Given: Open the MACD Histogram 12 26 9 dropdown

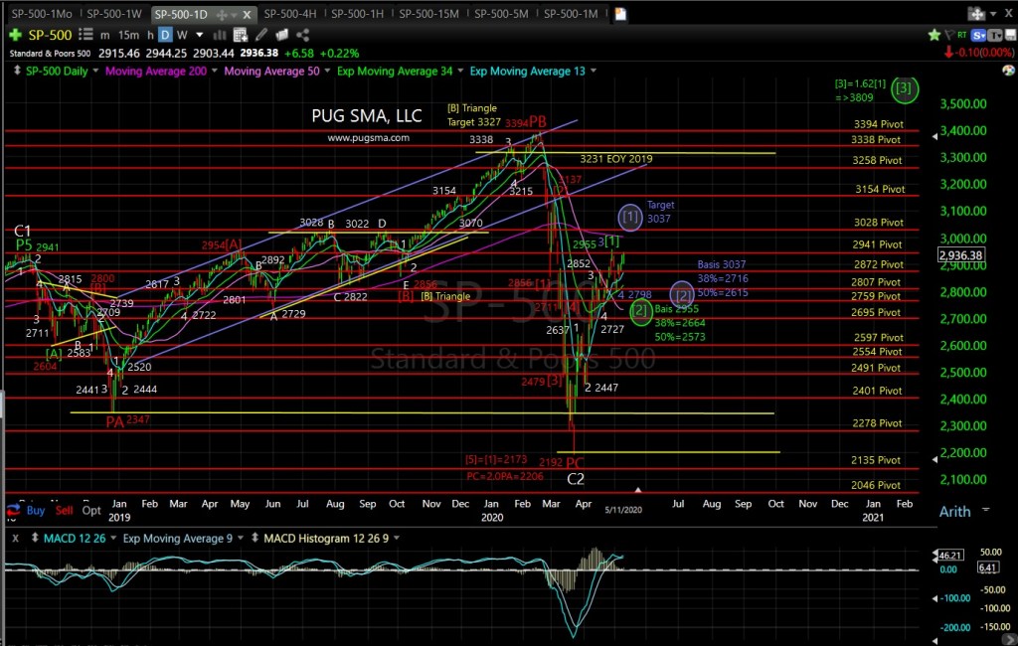Looking at the screenshot, I should click(x=397, y=538).
